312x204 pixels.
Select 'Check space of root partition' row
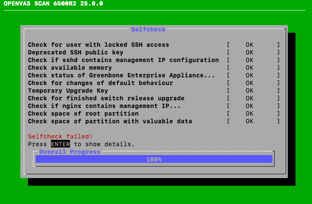[x=83, y=113]
